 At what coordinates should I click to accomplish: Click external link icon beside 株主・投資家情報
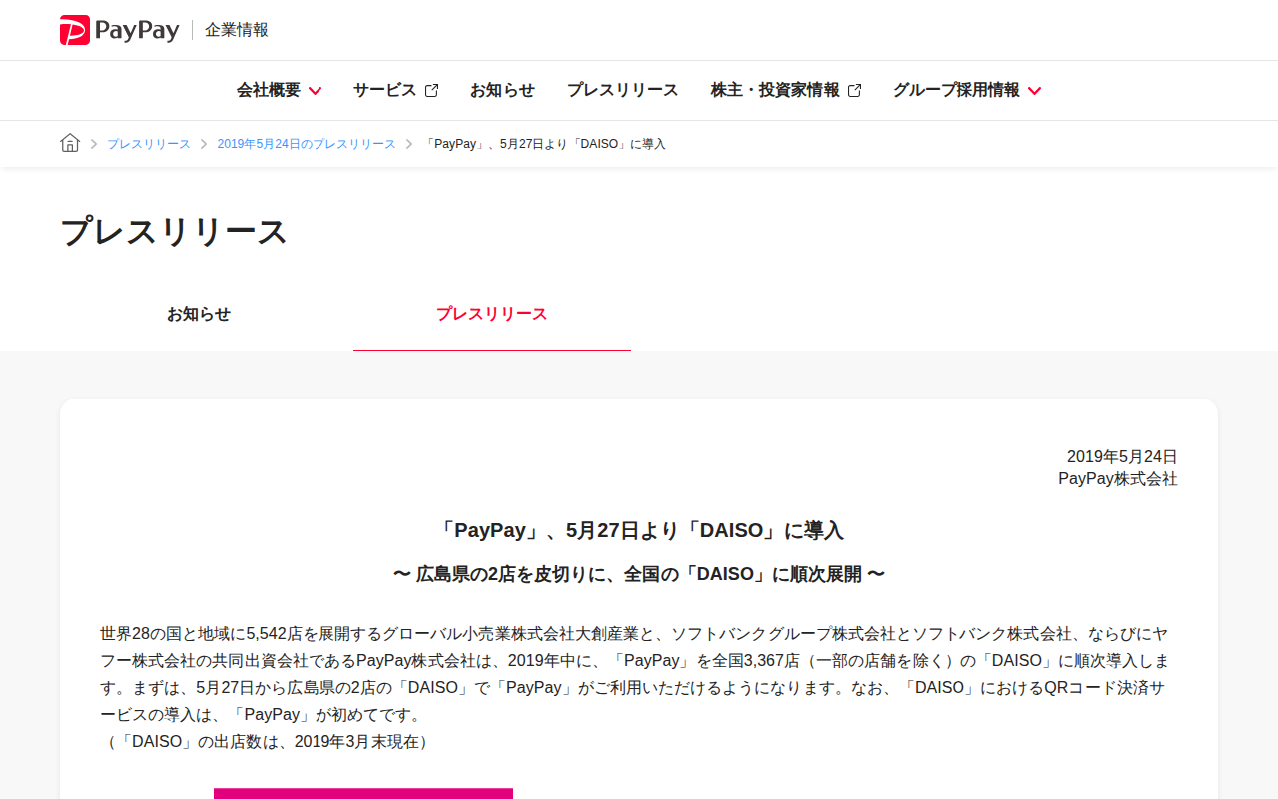(854, 90)
